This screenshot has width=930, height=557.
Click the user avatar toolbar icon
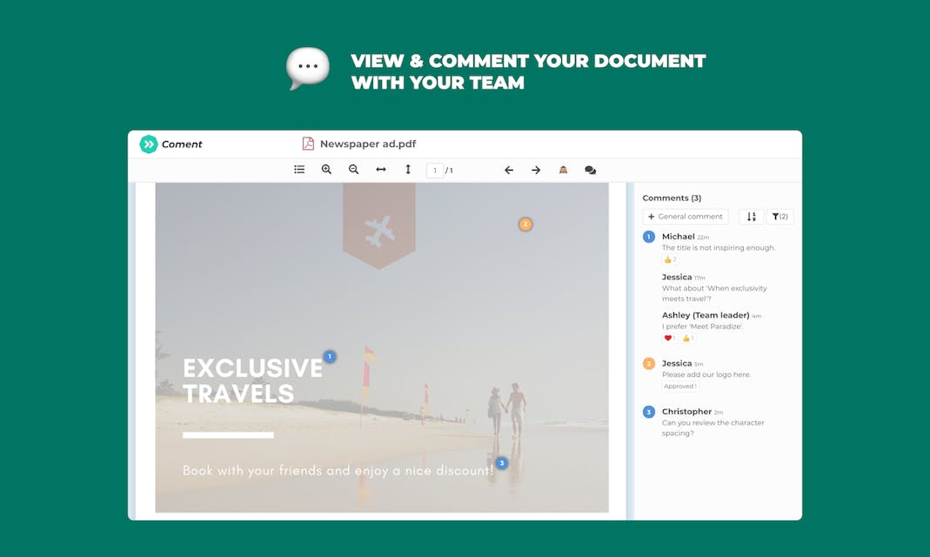564,171
